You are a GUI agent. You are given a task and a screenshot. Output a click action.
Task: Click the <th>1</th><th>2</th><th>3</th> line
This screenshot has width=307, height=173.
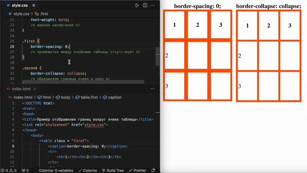(89, 157)
